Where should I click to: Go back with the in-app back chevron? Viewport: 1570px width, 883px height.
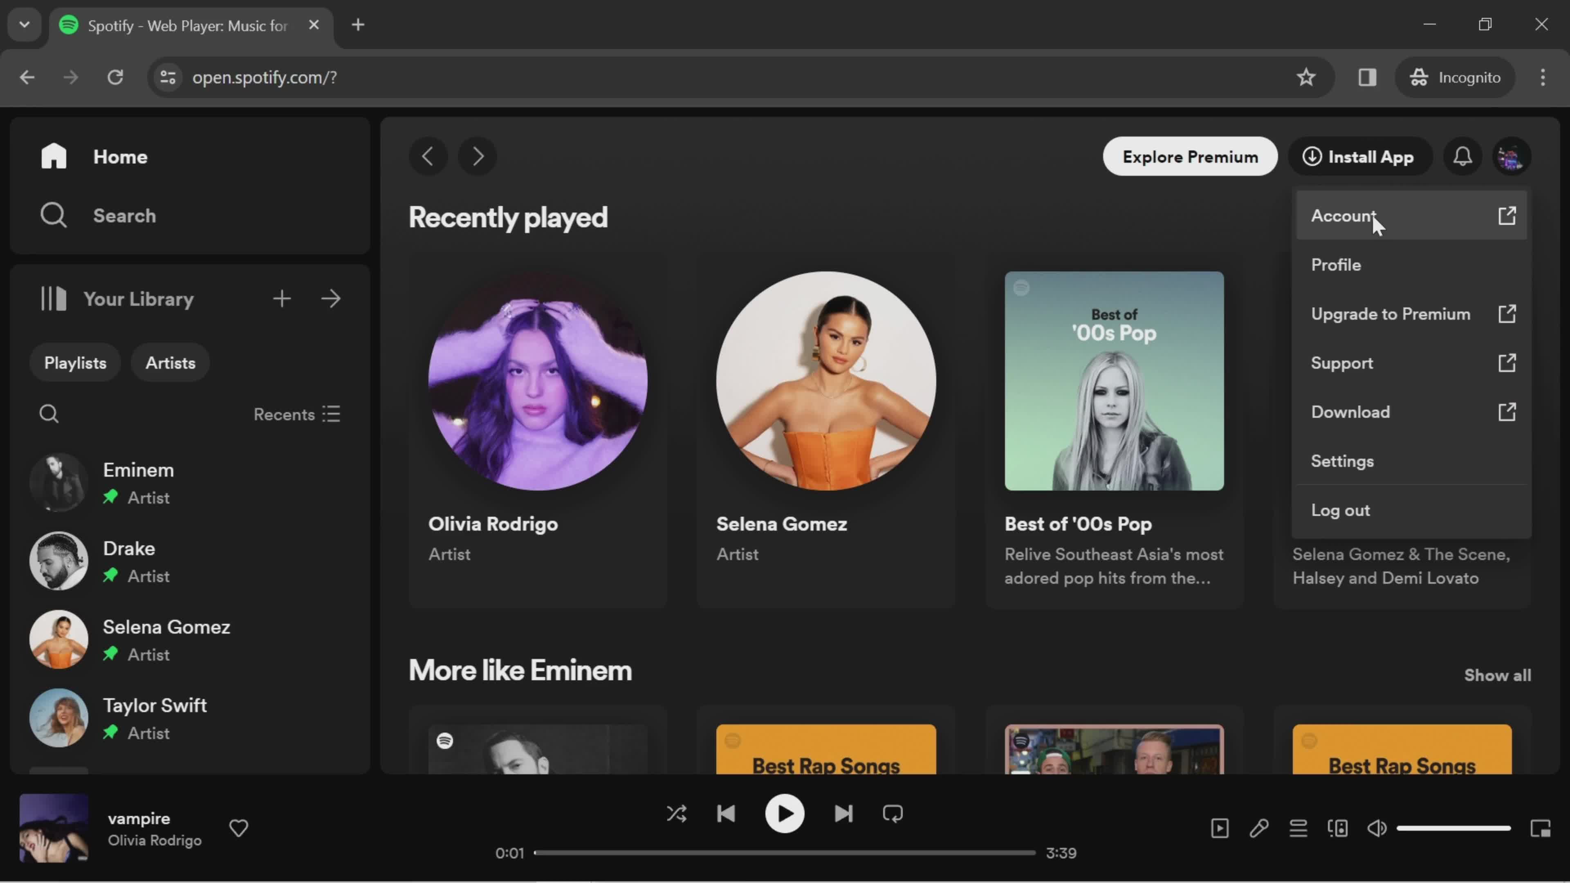click(428, 157)
